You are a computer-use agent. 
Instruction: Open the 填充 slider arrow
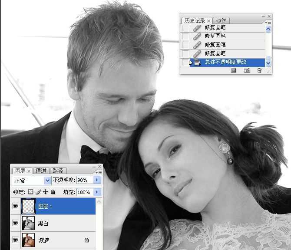point(97,192)
